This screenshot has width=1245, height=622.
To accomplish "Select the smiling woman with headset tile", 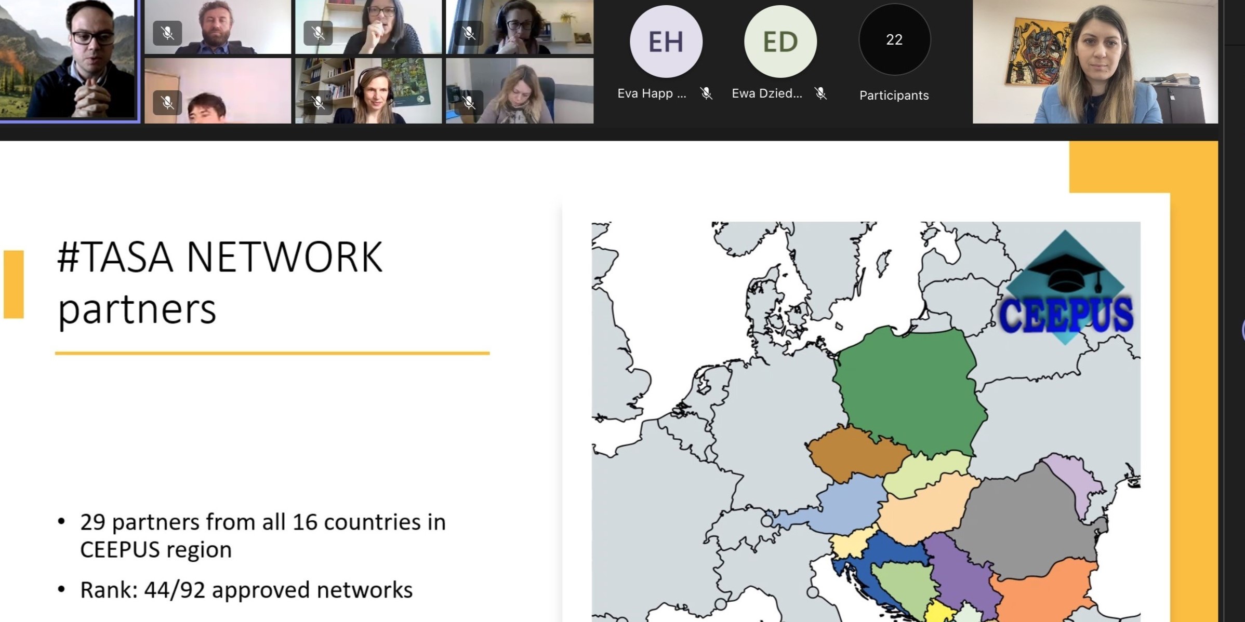I will [368, 90].
